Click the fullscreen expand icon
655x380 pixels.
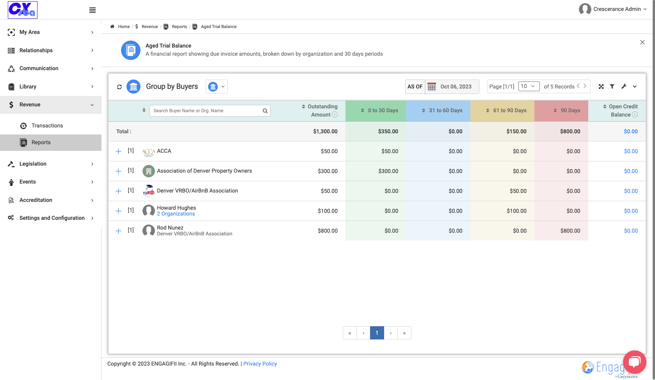tap(601, 87)
